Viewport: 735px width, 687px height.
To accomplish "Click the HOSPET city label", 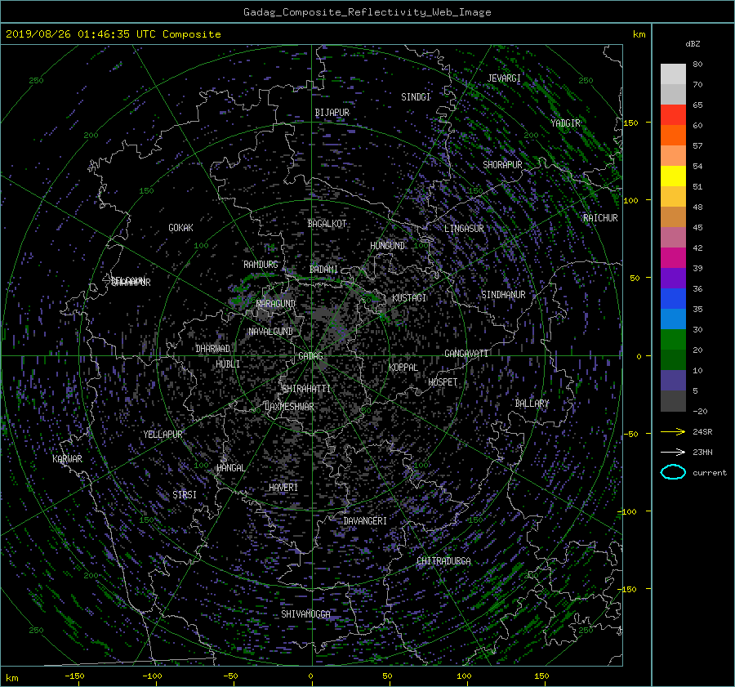I will click(x=443, y=382).
